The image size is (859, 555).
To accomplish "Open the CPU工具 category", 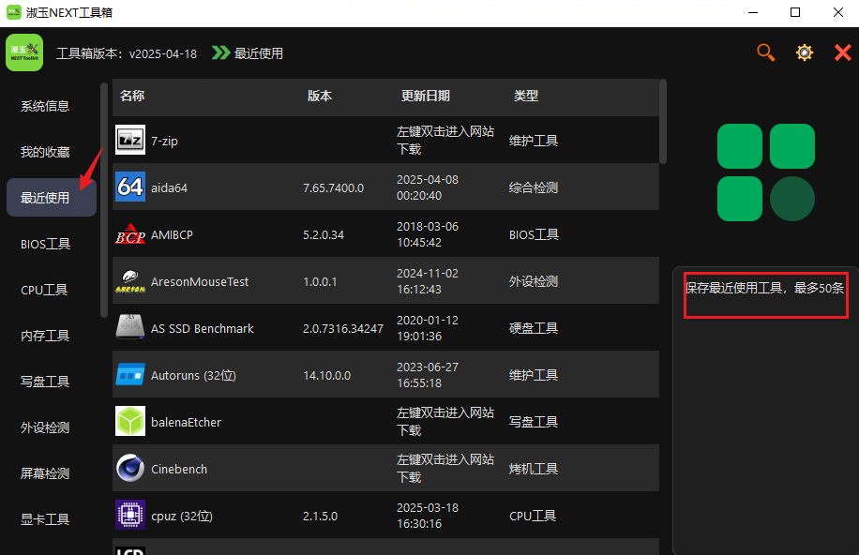I will [x=45, y=290].
